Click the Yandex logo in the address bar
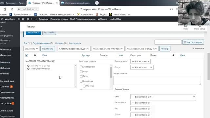This screenshot has height=118, width=210. point(5,9)
